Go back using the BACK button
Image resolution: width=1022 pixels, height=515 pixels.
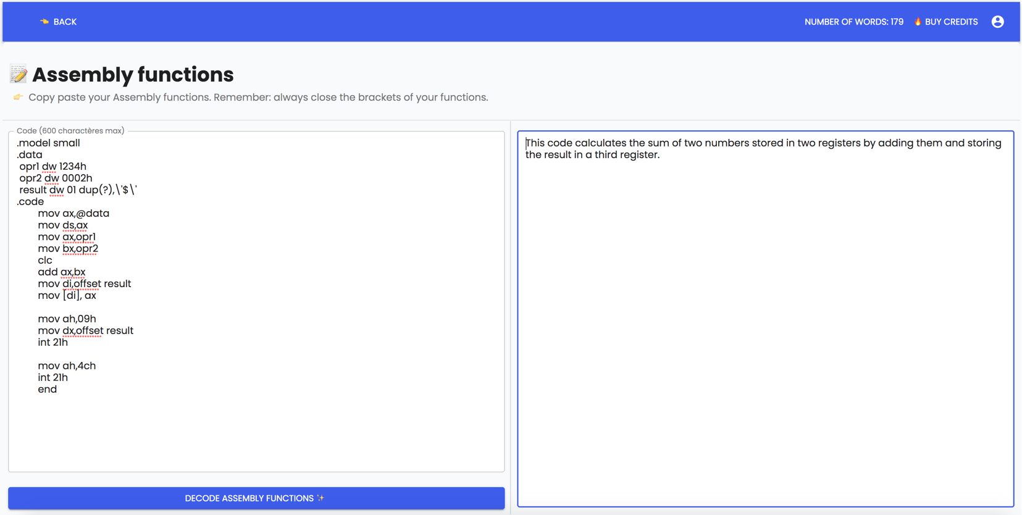[59, 22]
